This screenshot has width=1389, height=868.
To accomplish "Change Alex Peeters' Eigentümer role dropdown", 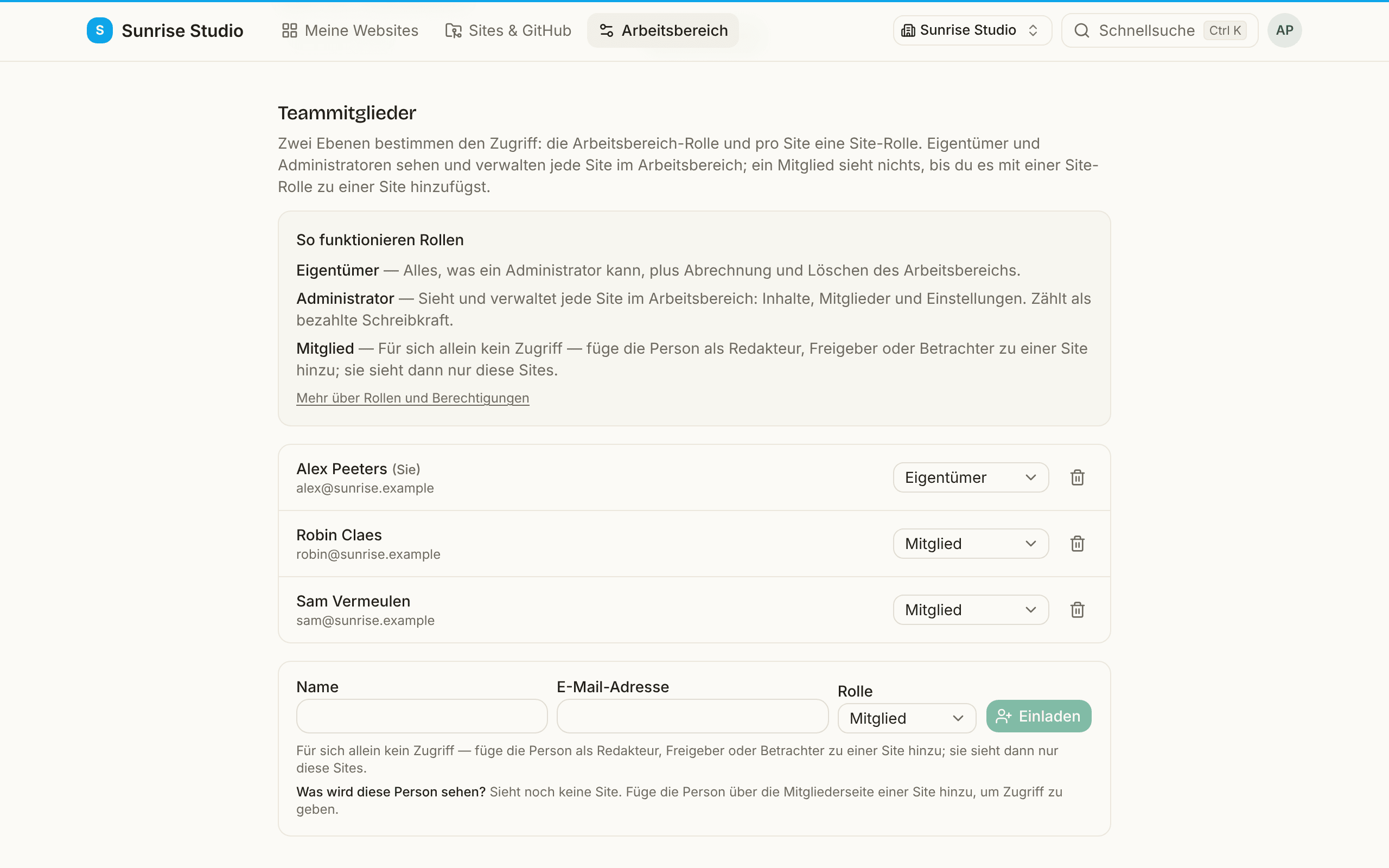I will pyautogui.click(x=971, y=477).
